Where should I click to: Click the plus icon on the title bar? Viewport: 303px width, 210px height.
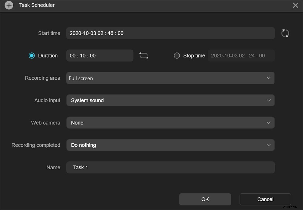click(x=8, y=5)
